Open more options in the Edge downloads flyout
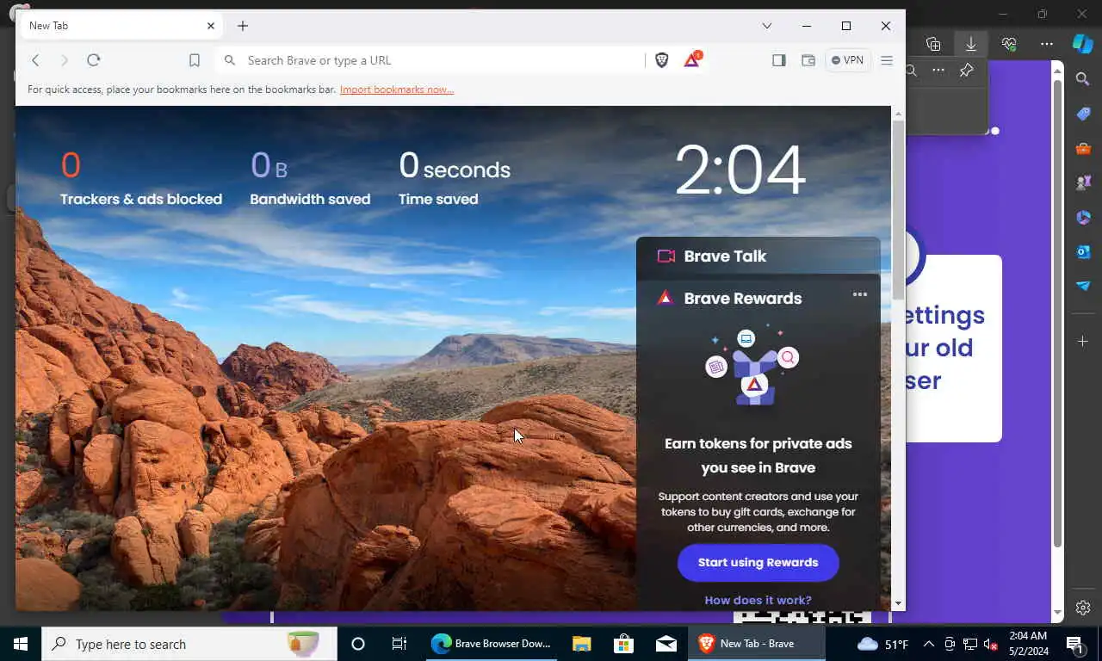The height and width of the screenshot is (661, 1102). pos(938,71)
